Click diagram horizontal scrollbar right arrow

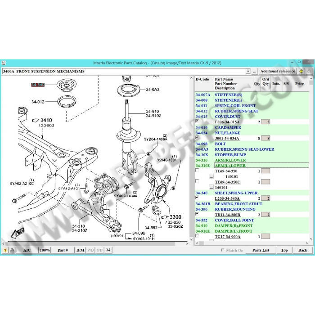tap(187, 244)
